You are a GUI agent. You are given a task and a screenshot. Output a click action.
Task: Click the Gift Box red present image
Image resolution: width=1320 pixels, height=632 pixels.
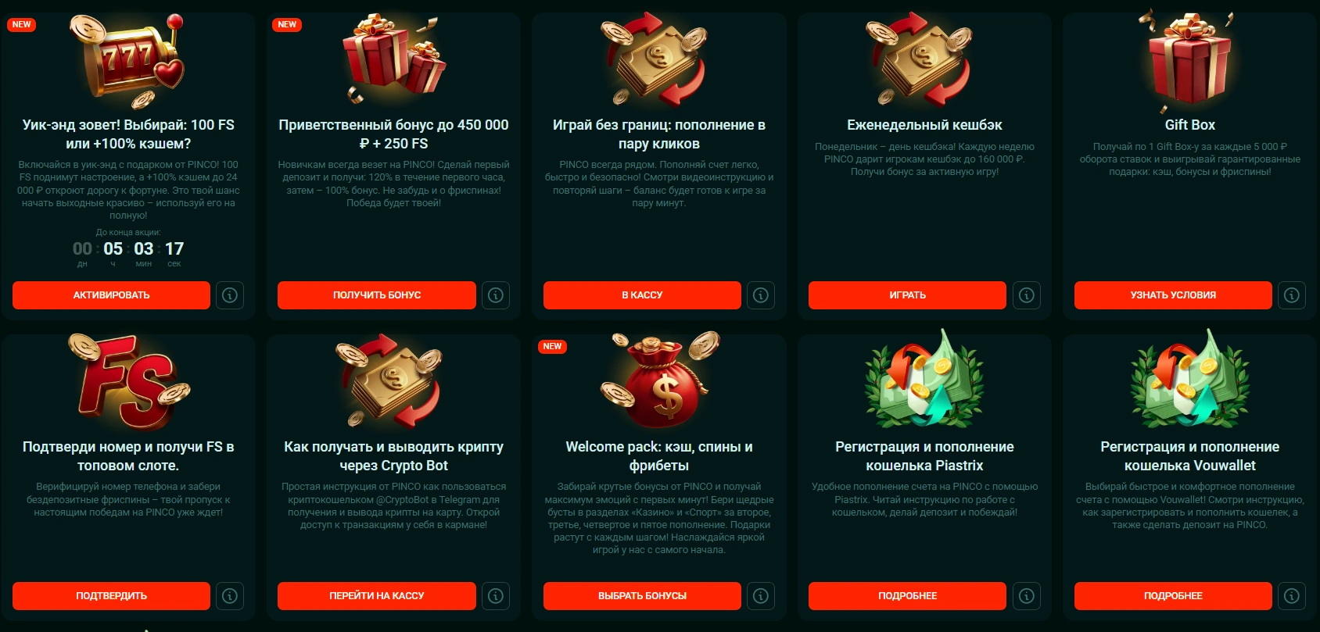point(1189,61)
